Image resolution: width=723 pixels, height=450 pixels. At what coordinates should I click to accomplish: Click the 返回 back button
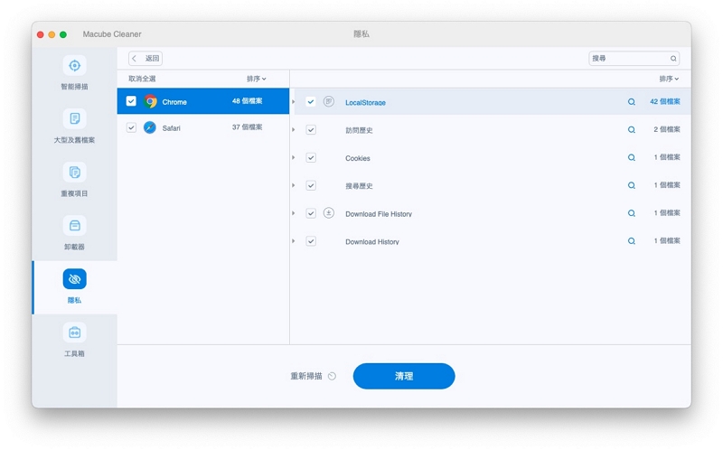pos(146,58)
